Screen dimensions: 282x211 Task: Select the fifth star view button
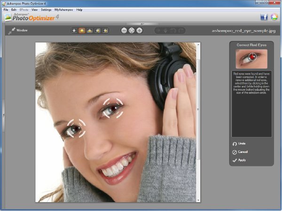pos(105,30)
